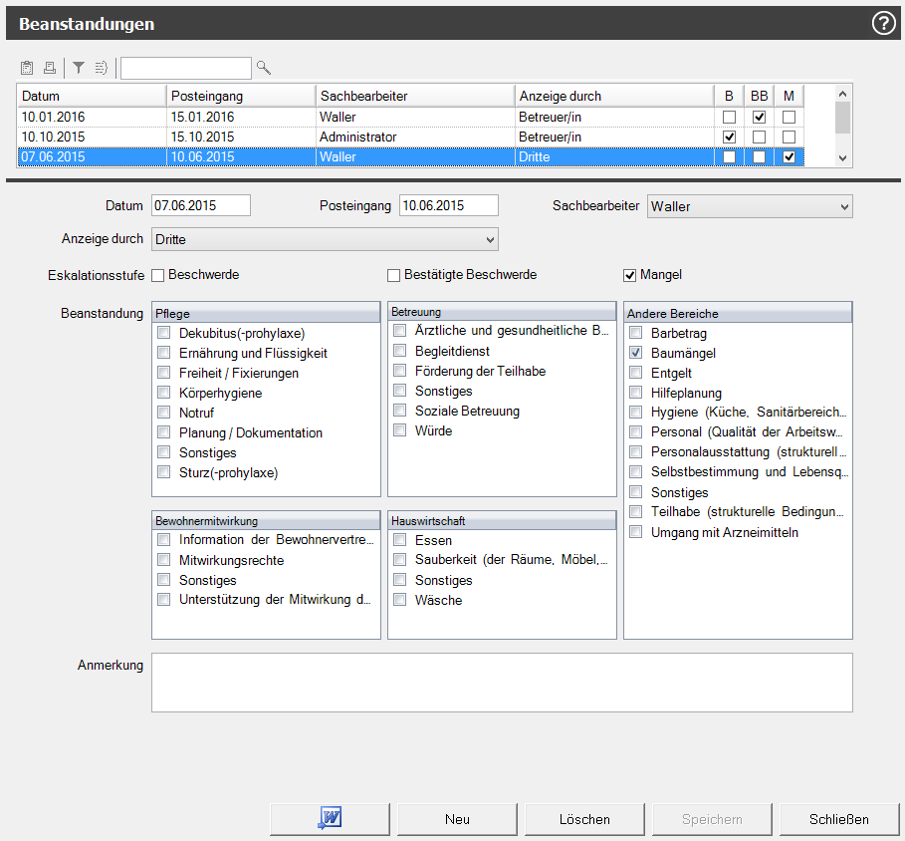Uncheck the Baumängel checkbox

636,353
